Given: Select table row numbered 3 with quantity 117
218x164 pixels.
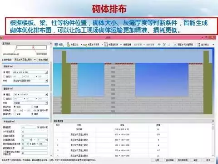Looking at the screenshot, I should tap(110, 150).
